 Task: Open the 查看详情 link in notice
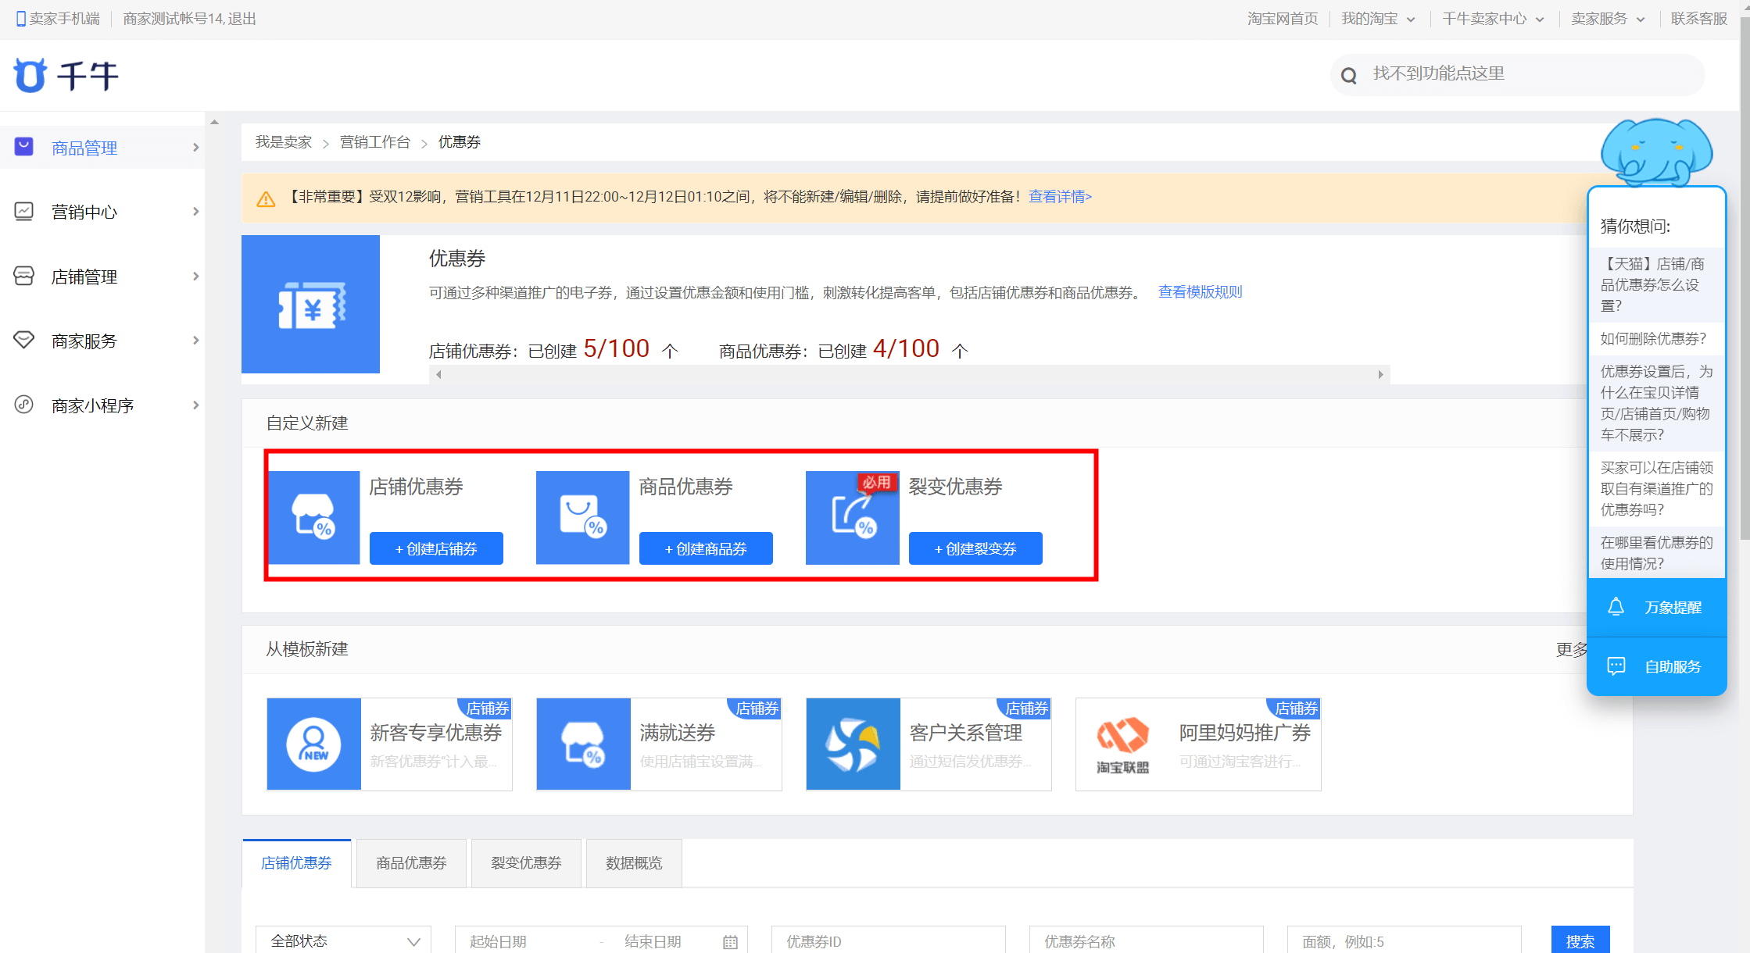[1060, 197]
